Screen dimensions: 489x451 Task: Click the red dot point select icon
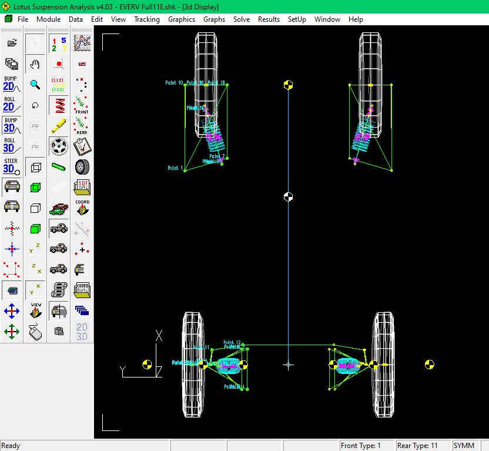tap(59, 64)
